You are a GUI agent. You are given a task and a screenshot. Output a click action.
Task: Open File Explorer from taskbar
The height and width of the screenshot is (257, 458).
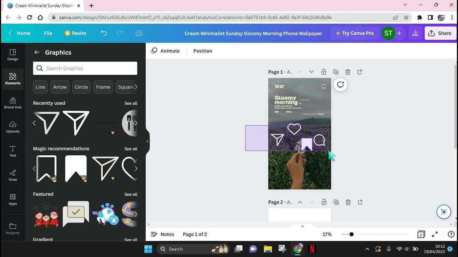coord(268,249)
